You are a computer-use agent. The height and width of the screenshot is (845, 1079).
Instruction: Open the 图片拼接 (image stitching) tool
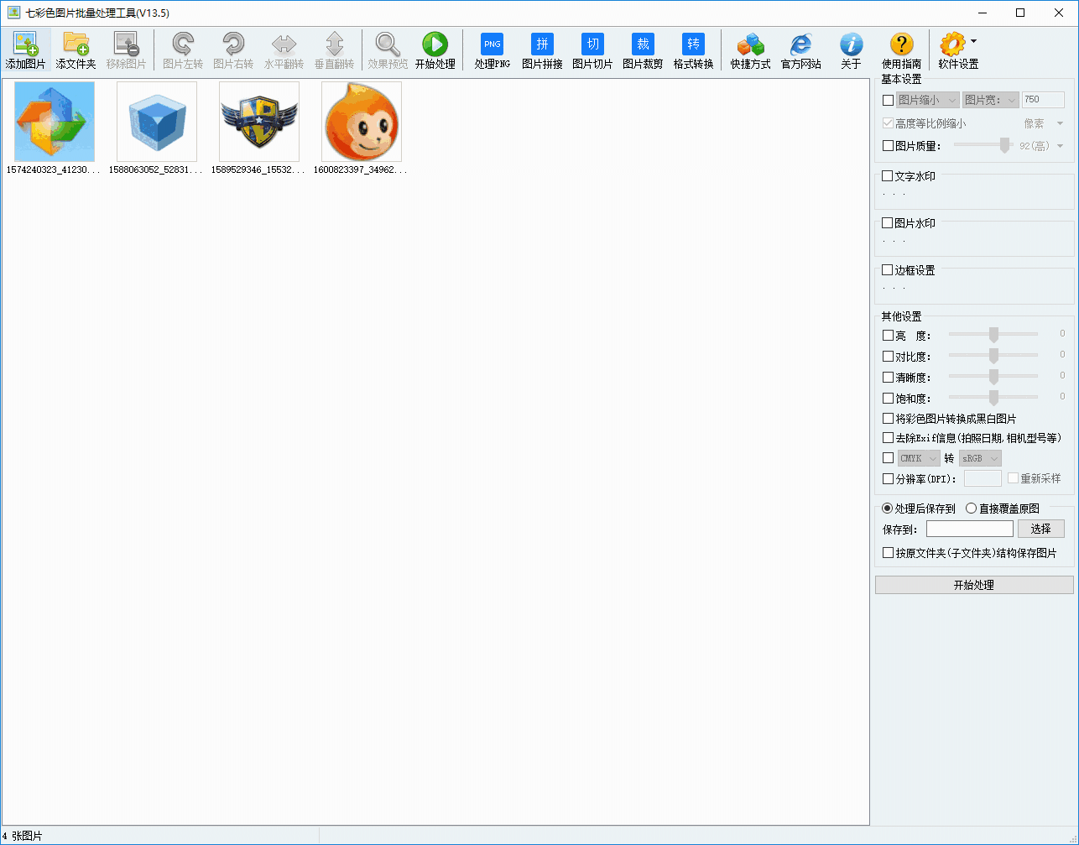click(x=542, y=50)
